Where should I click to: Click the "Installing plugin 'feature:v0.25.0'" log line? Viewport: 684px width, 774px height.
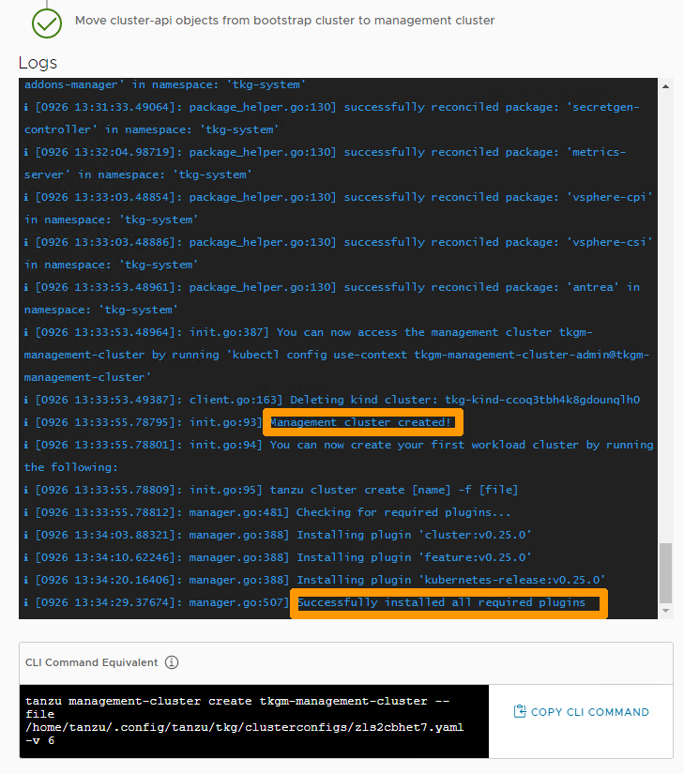[x=278, y=557]
